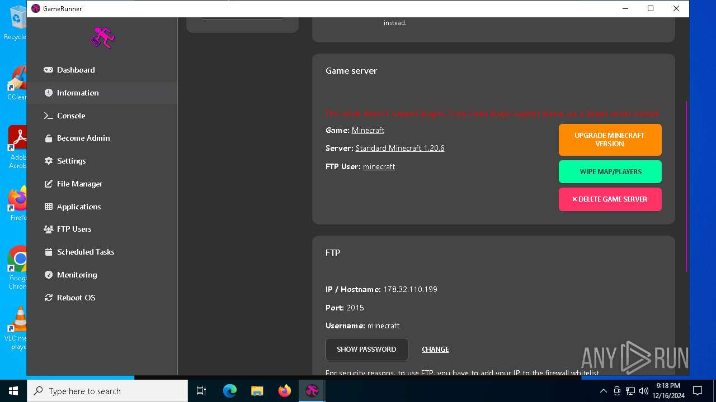Click the Google Chrome desktop icon
The image size is (716, 402).
pyautogui.click(x=17, y=268)
